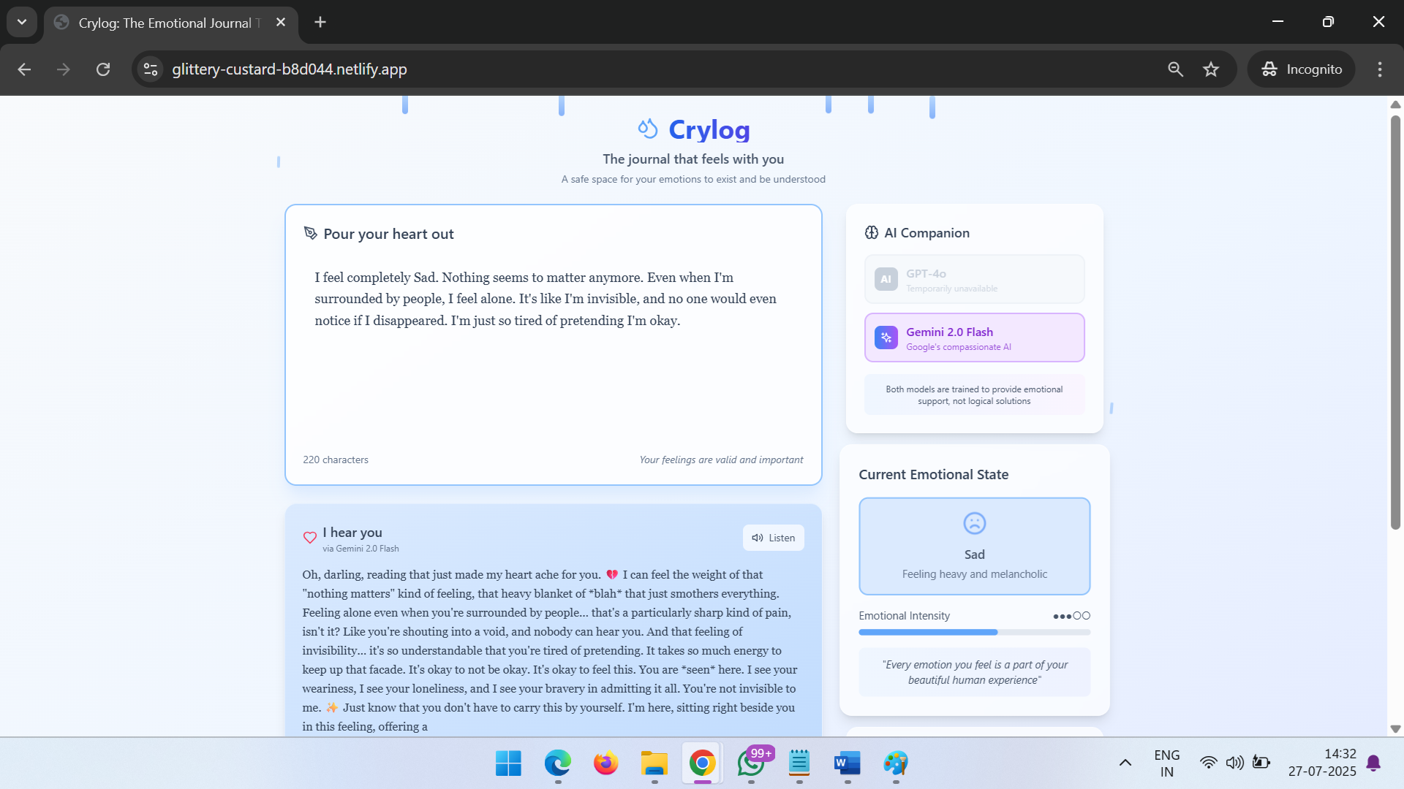Open the browser zoom magnifier icon
This screenshot has height=789, width=1404.
1175,69
